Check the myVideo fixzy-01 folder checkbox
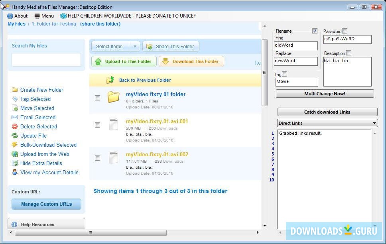This screenshot has width=386, height=244. 97,98
